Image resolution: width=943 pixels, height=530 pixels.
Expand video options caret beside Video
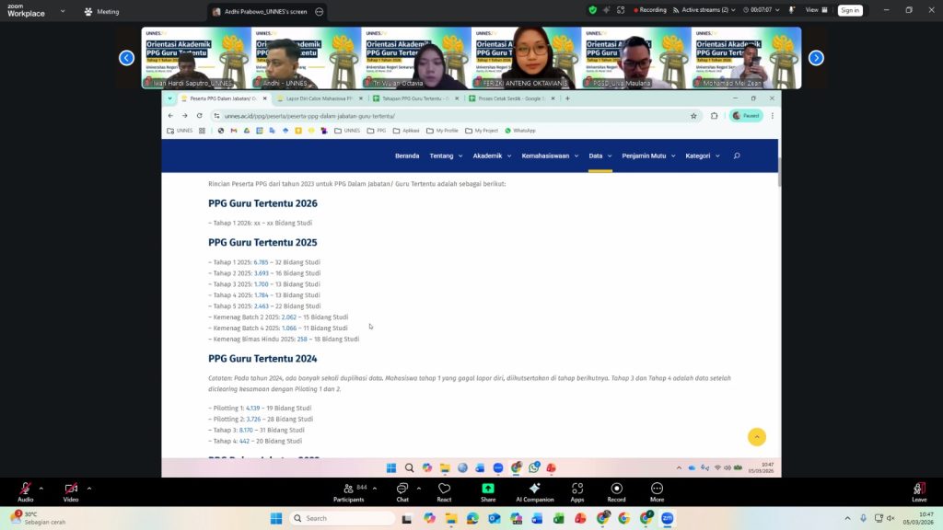(x=89, y=486)
